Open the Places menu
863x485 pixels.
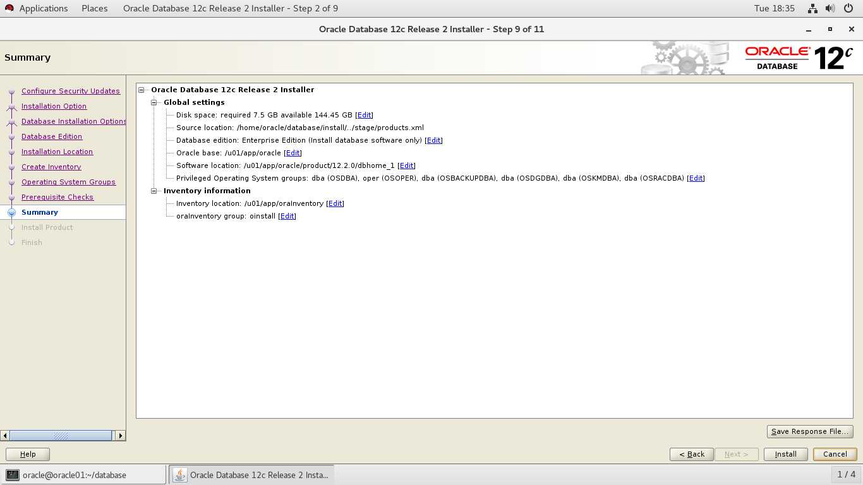[x=95, y=8]
